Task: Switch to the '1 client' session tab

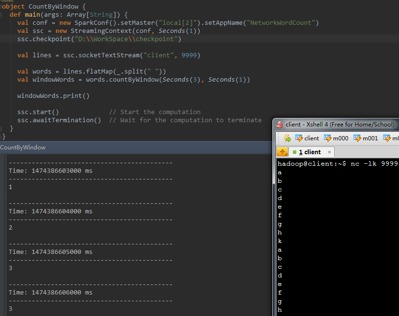Action: 310,152
